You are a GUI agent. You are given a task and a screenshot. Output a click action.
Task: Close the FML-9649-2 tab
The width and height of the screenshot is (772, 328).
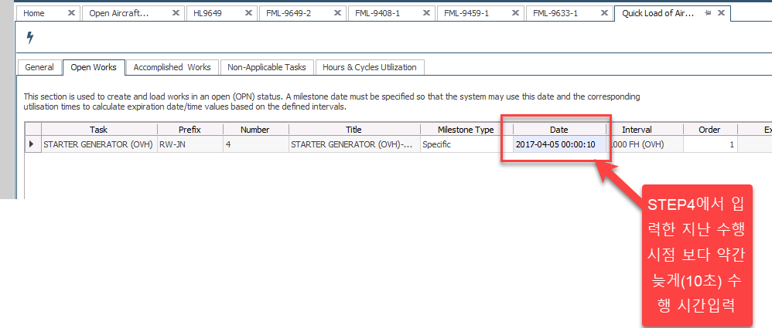point(338,13)
